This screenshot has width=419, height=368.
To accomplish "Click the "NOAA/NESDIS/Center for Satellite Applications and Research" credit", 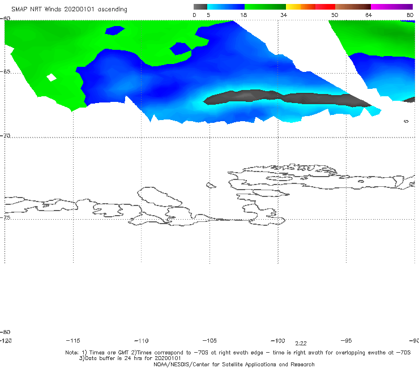I will 234,364.
